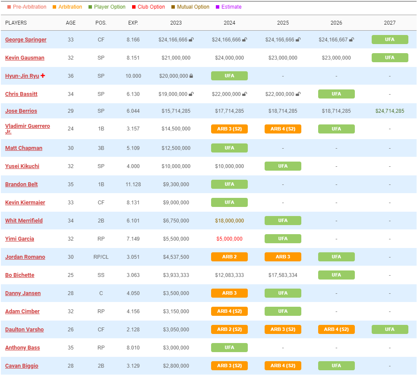Image resolution: width=417 pixels, height=375 pixels.
Task: Click Jordan Romano's ARB 2 badge
Action: click(229, 257)
